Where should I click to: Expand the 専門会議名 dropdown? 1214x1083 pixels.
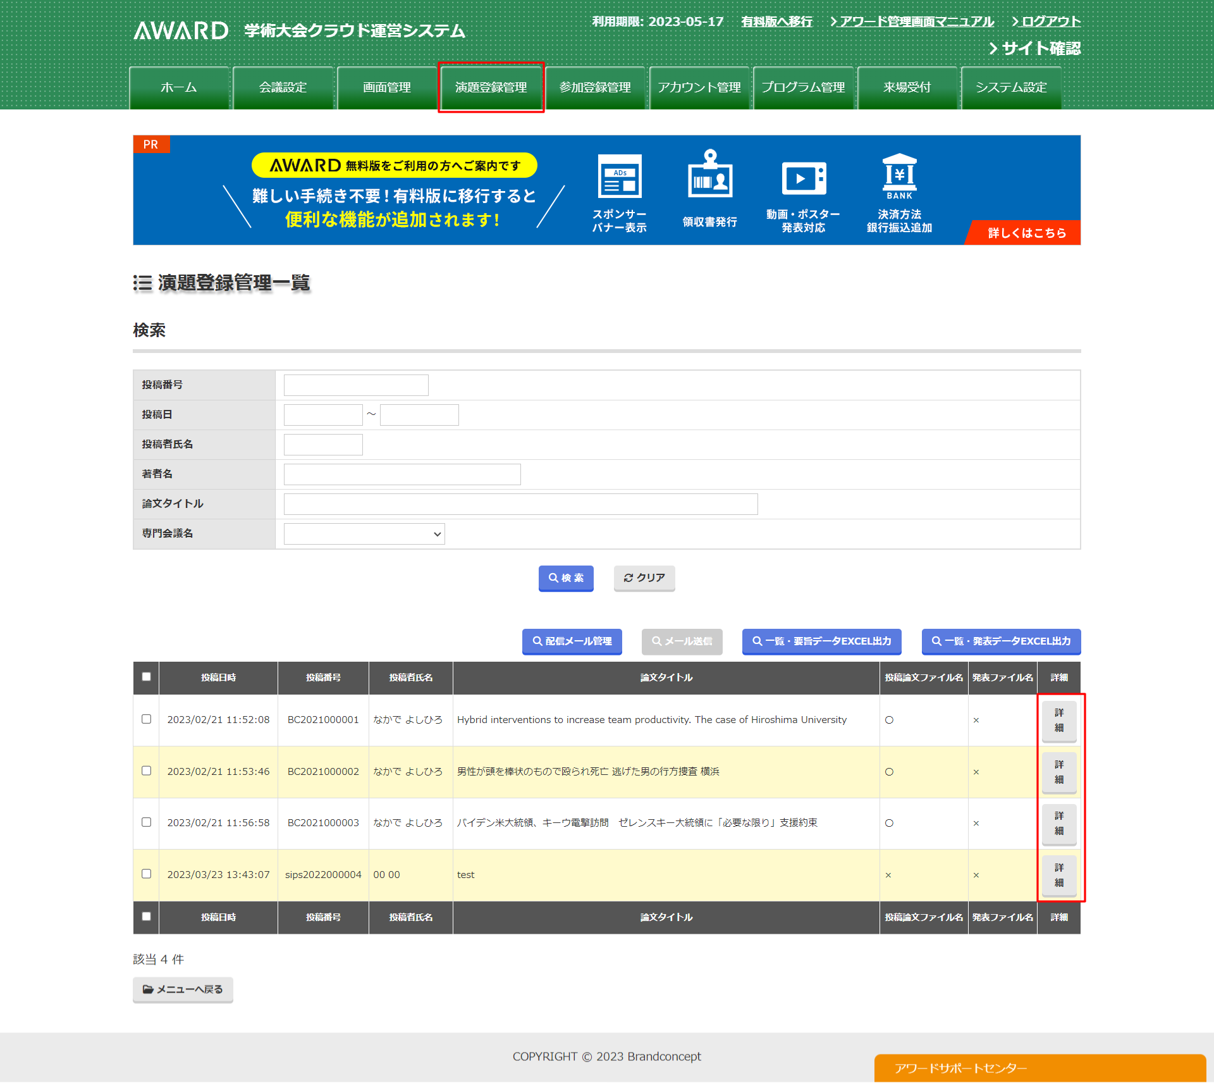(x=364, y=534)
